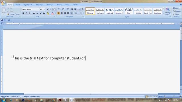Undo the last action
The height and width of the screenshot is (102, 182).
click(x=5, y=20)
